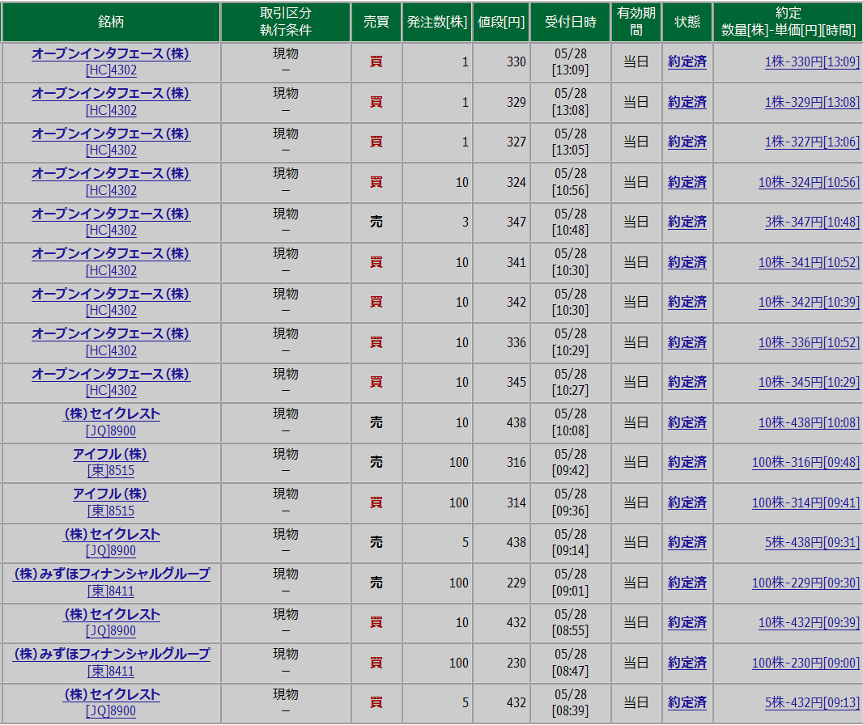Open the execution link 10株-342円[10:39]
Viewport: 863px width, 725px height.
809,302
